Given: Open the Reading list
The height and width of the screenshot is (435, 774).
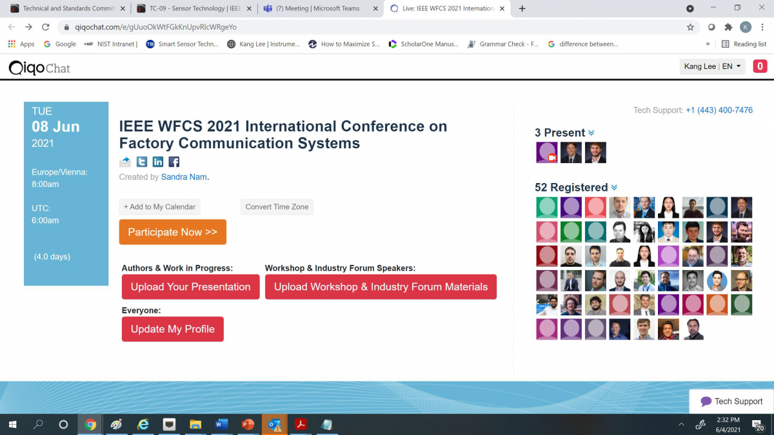Looking at the screenshot, I should pos(744,44).
